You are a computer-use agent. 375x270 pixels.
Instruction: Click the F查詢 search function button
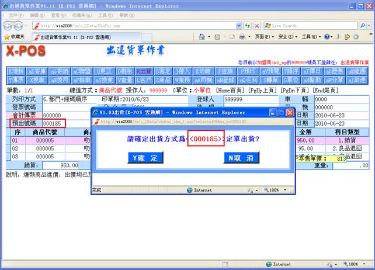[x=222, y=71]
